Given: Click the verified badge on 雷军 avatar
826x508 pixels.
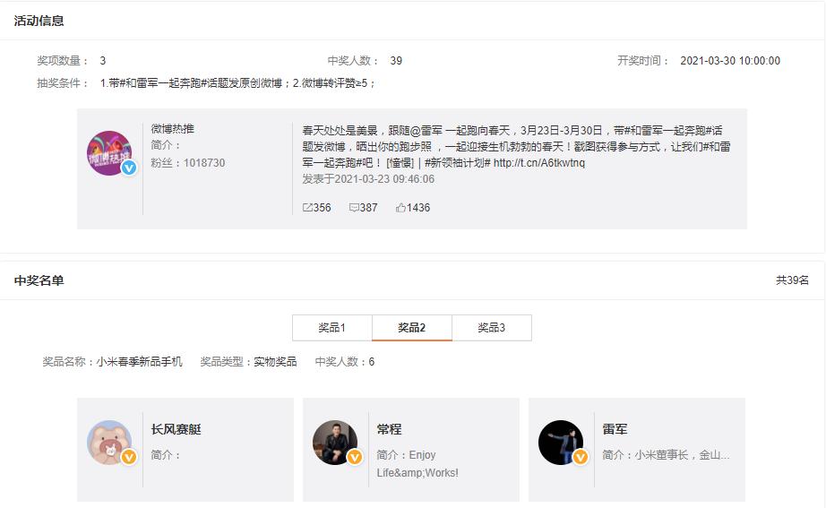Looking at the screenshot, I should (581, 457).
